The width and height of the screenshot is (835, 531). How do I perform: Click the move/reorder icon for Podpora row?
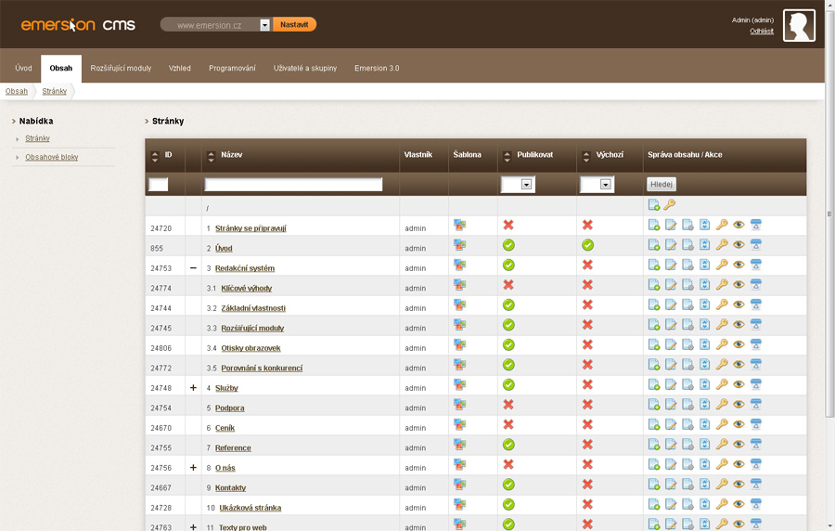704,405
